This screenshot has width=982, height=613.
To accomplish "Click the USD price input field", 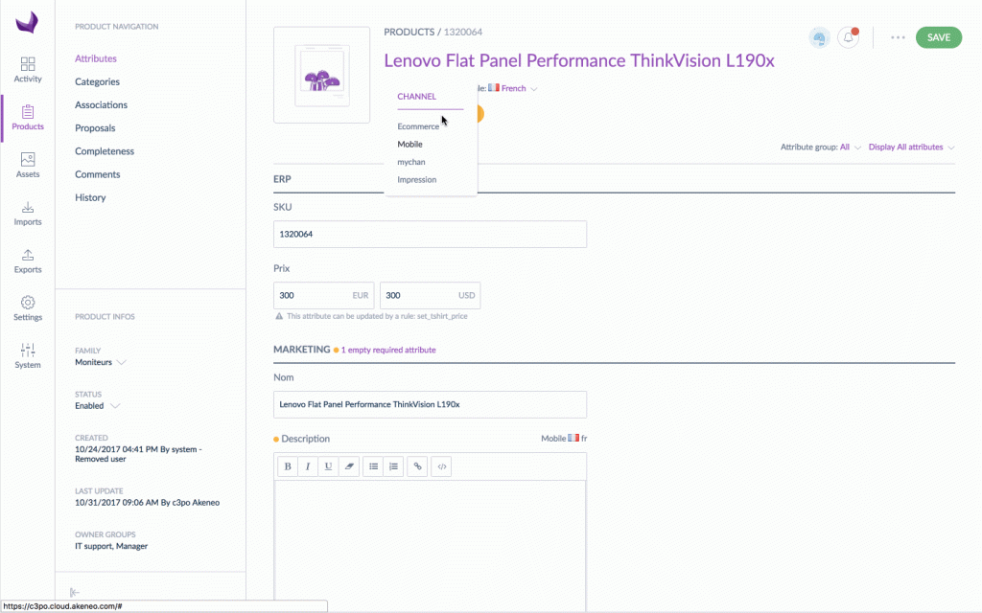I will [x=431, y=295].
